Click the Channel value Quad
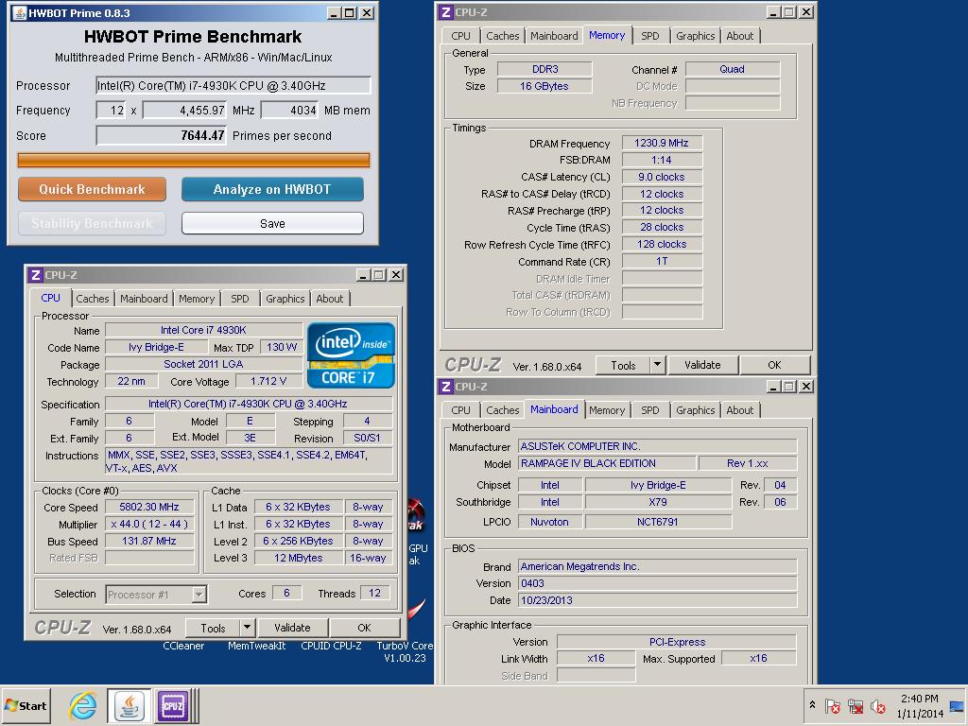The height and width of the screenshot is (726, 968). point(733,69)
